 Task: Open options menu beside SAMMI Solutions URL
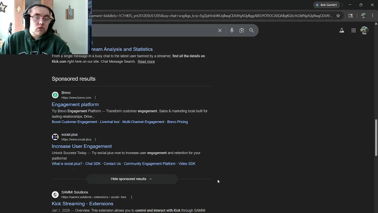click(131, 197)
